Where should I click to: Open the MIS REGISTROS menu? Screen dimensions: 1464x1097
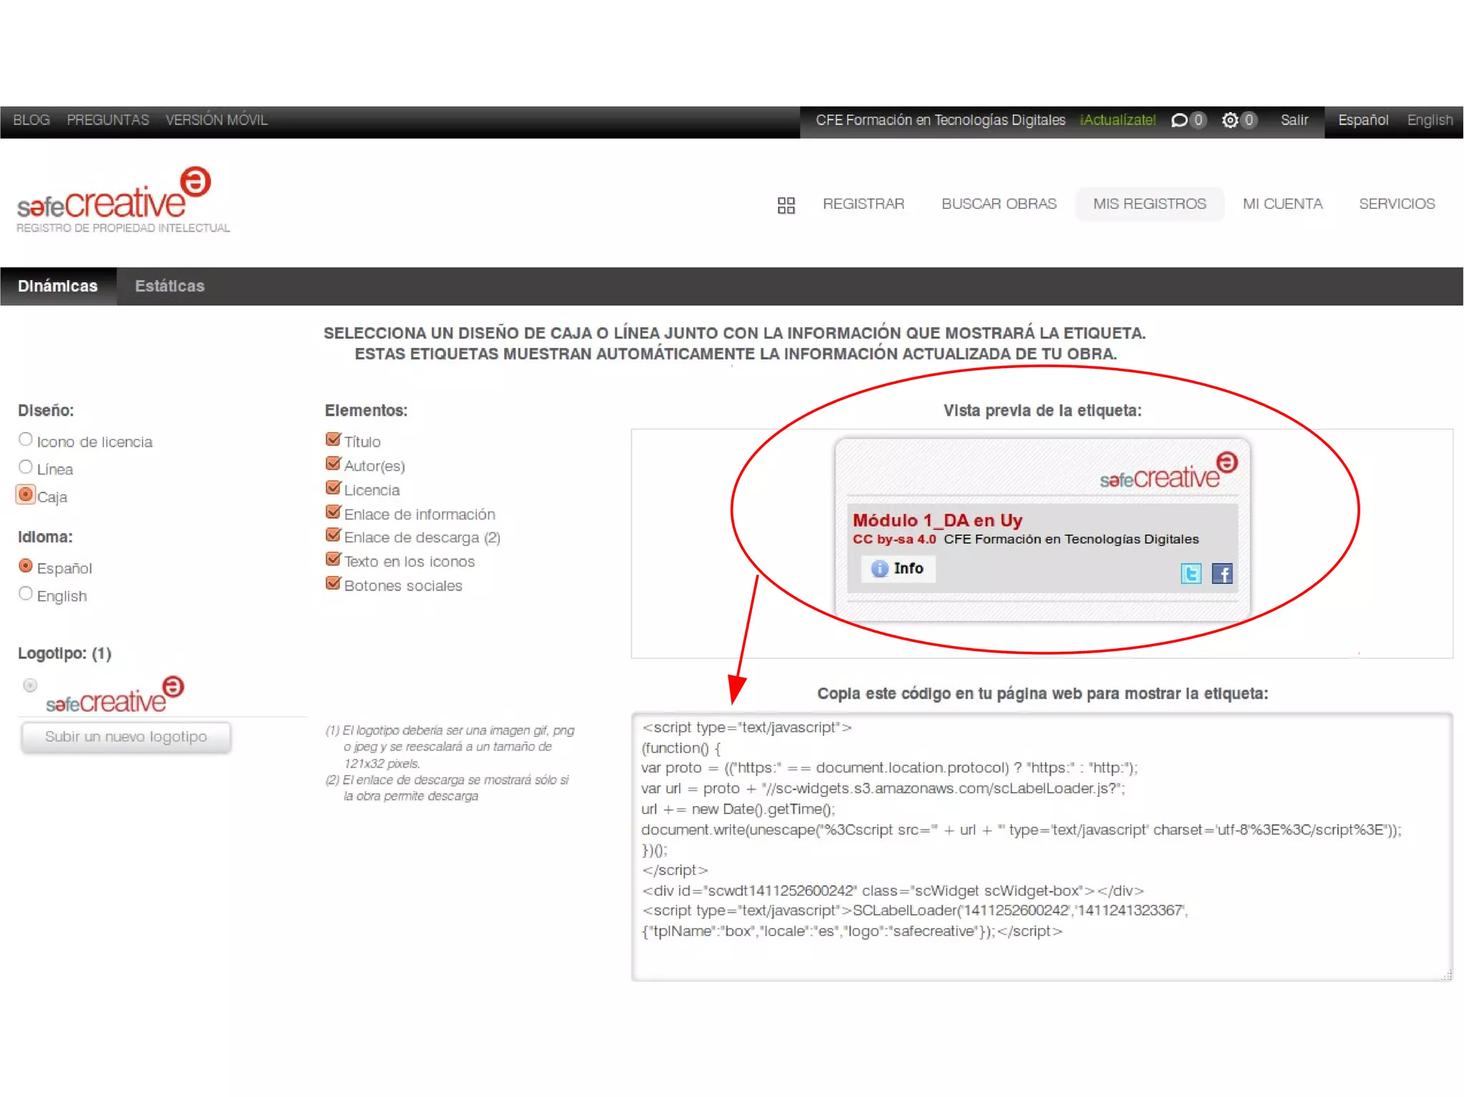1149,204
